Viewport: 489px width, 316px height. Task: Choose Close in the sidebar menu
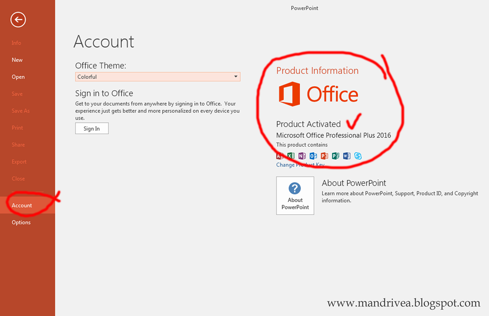(x=18, y=179)
